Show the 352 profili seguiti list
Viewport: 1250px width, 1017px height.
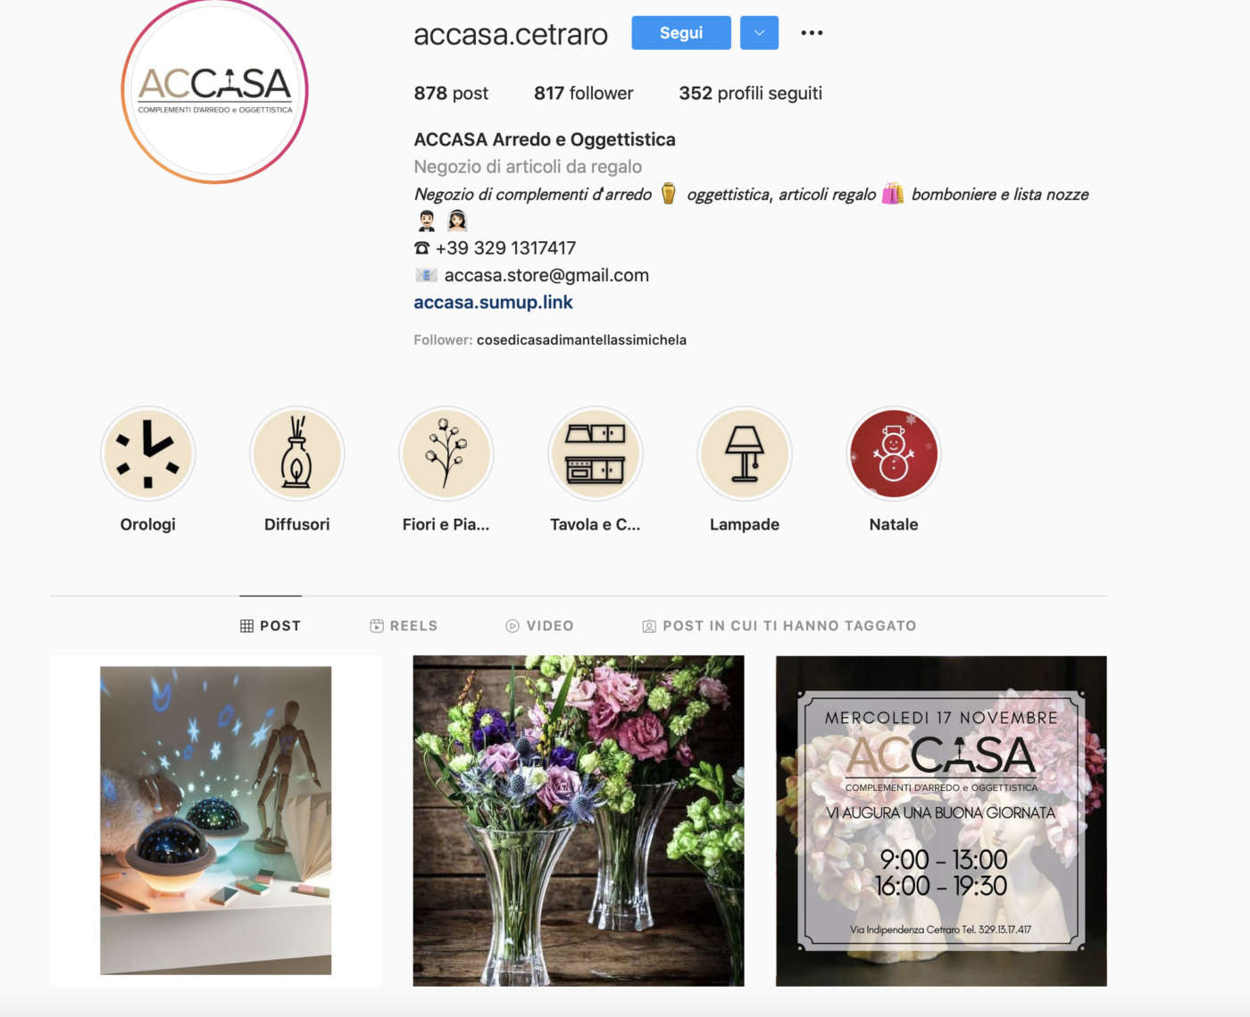tap(750, 93)
